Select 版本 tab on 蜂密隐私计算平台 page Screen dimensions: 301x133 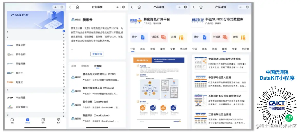pyautogui.click(x=143, y=49)
